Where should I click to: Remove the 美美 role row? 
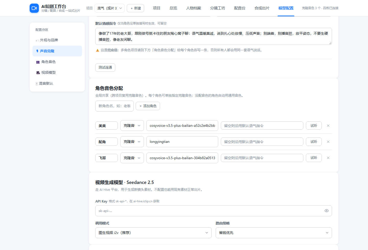click(328, 126)
